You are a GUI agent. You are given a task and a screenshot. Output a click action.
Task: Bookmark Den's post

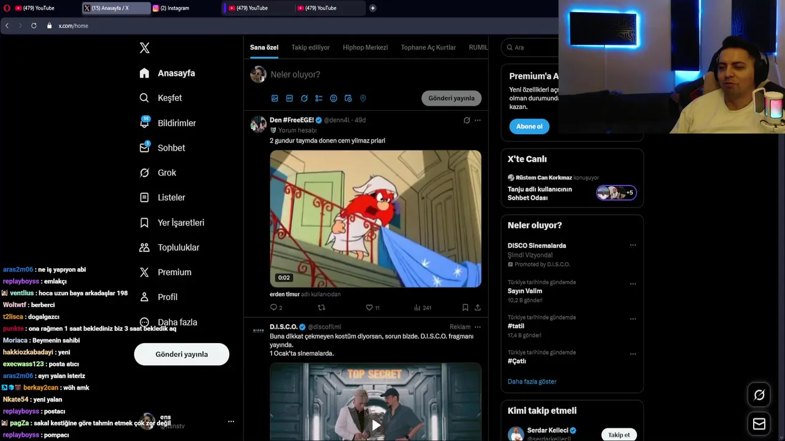point(465,307)
